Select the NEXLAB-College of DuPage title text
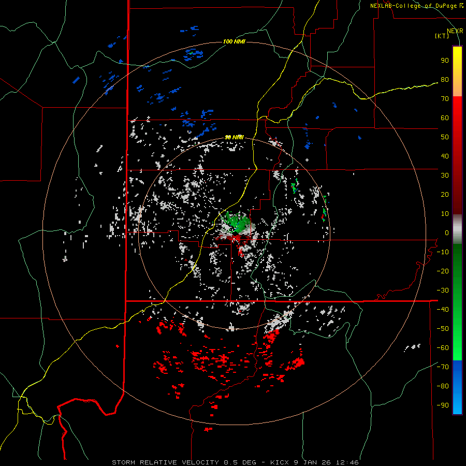Viewport: 466px width, 466px height. coord(414,6)
